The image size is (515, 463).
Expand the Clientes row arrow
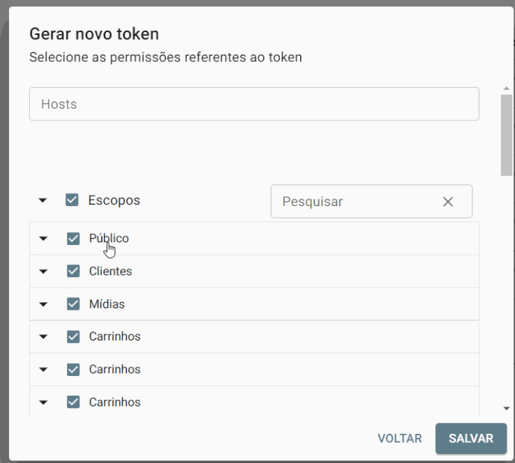click(x=43, y=272)
